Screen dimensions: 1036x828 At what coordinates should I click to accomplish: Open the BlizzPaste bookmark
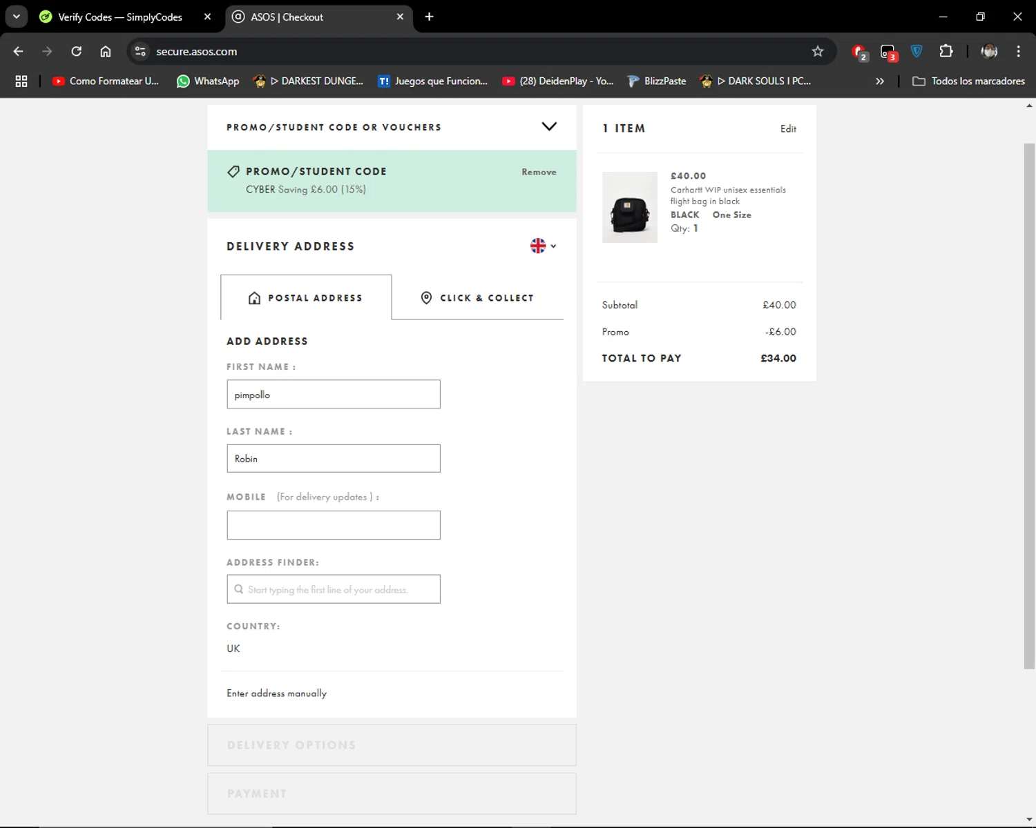pyautogui.click(x=657, y=81)
